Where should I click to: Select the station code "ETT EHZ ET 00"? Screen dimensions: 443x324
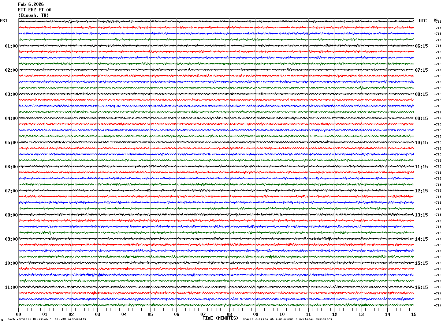click(x=35, y=10)
